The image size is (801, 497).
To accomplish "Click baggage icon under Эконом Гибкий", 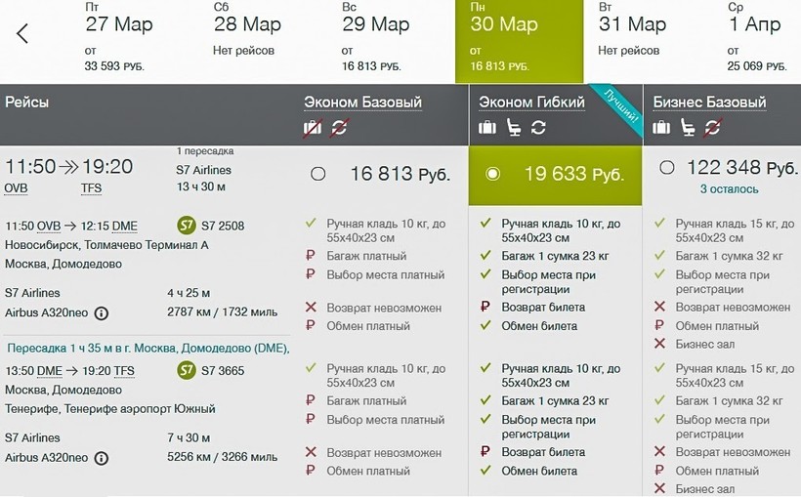I will tap(487, 128).
